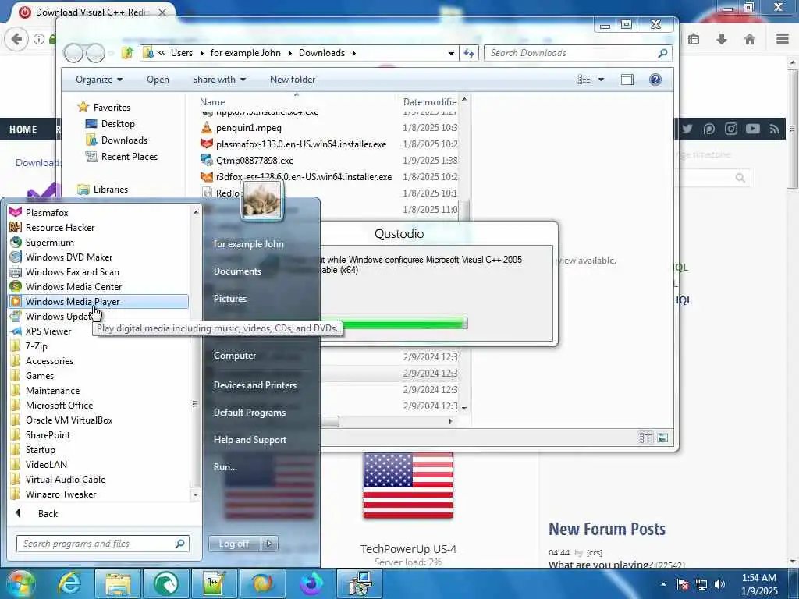
Task: Switch Explorer to details view icon
Action: point(645,438)
